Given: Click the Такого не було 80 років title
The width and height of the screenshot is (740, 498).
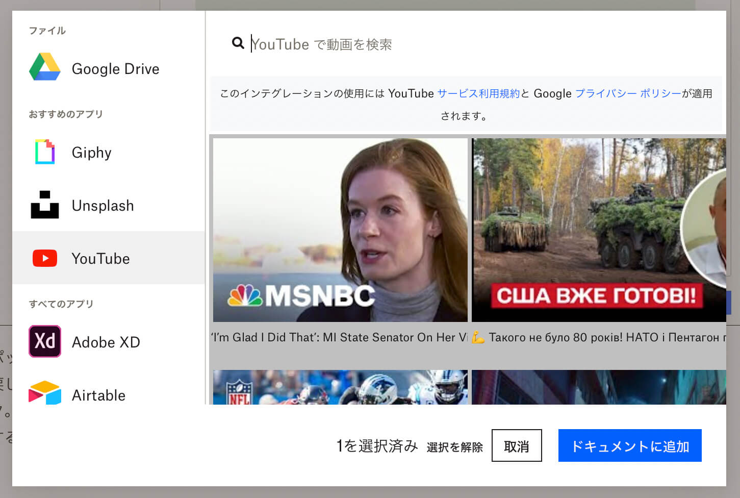Looking at the screenshot, I should [x=599, y=337].
